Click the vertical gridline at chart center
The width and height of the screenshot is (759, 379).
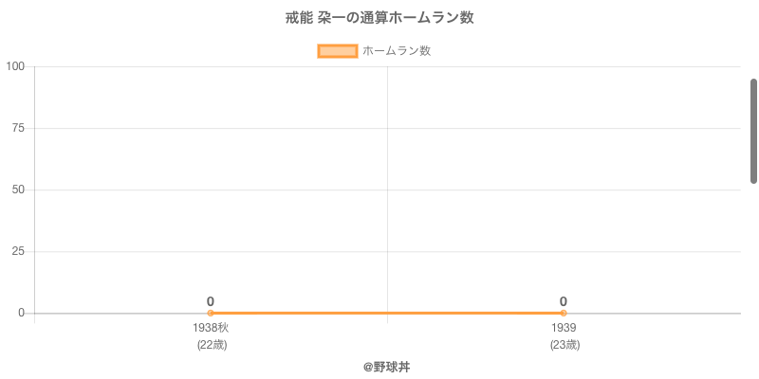click(x=387, y=189)
